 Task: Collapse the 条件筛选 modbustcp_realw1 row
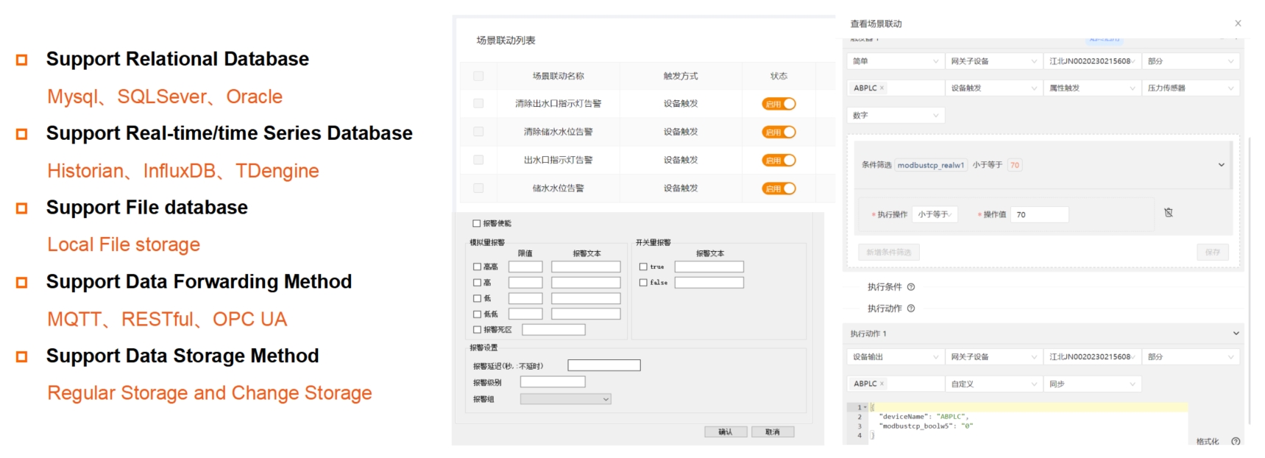(x=1221, y=165)
